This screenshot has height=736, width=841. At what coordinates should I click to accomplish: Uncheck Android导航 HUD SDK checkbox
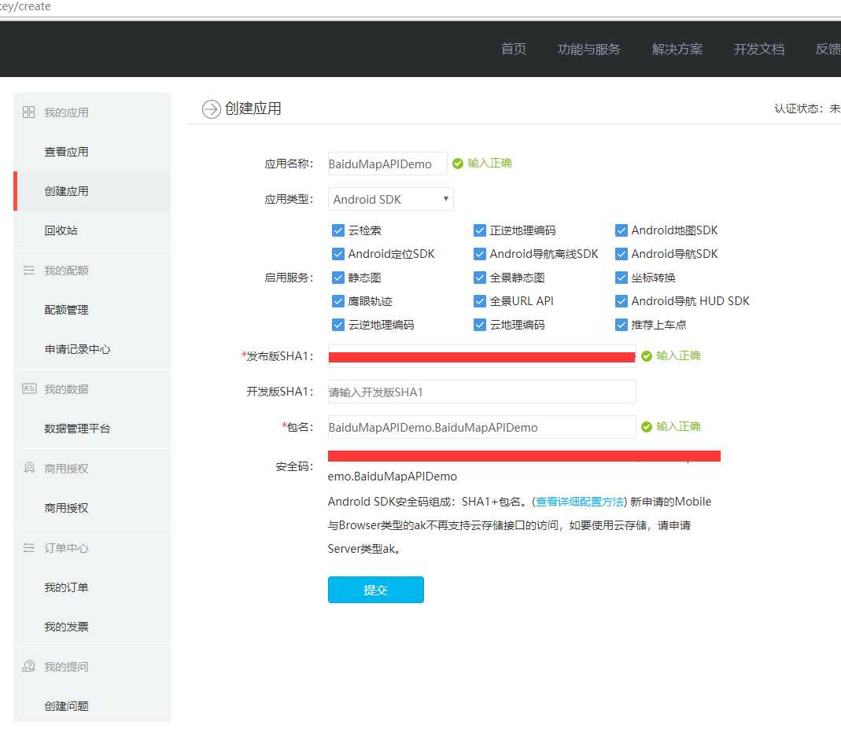coord(621,301)
